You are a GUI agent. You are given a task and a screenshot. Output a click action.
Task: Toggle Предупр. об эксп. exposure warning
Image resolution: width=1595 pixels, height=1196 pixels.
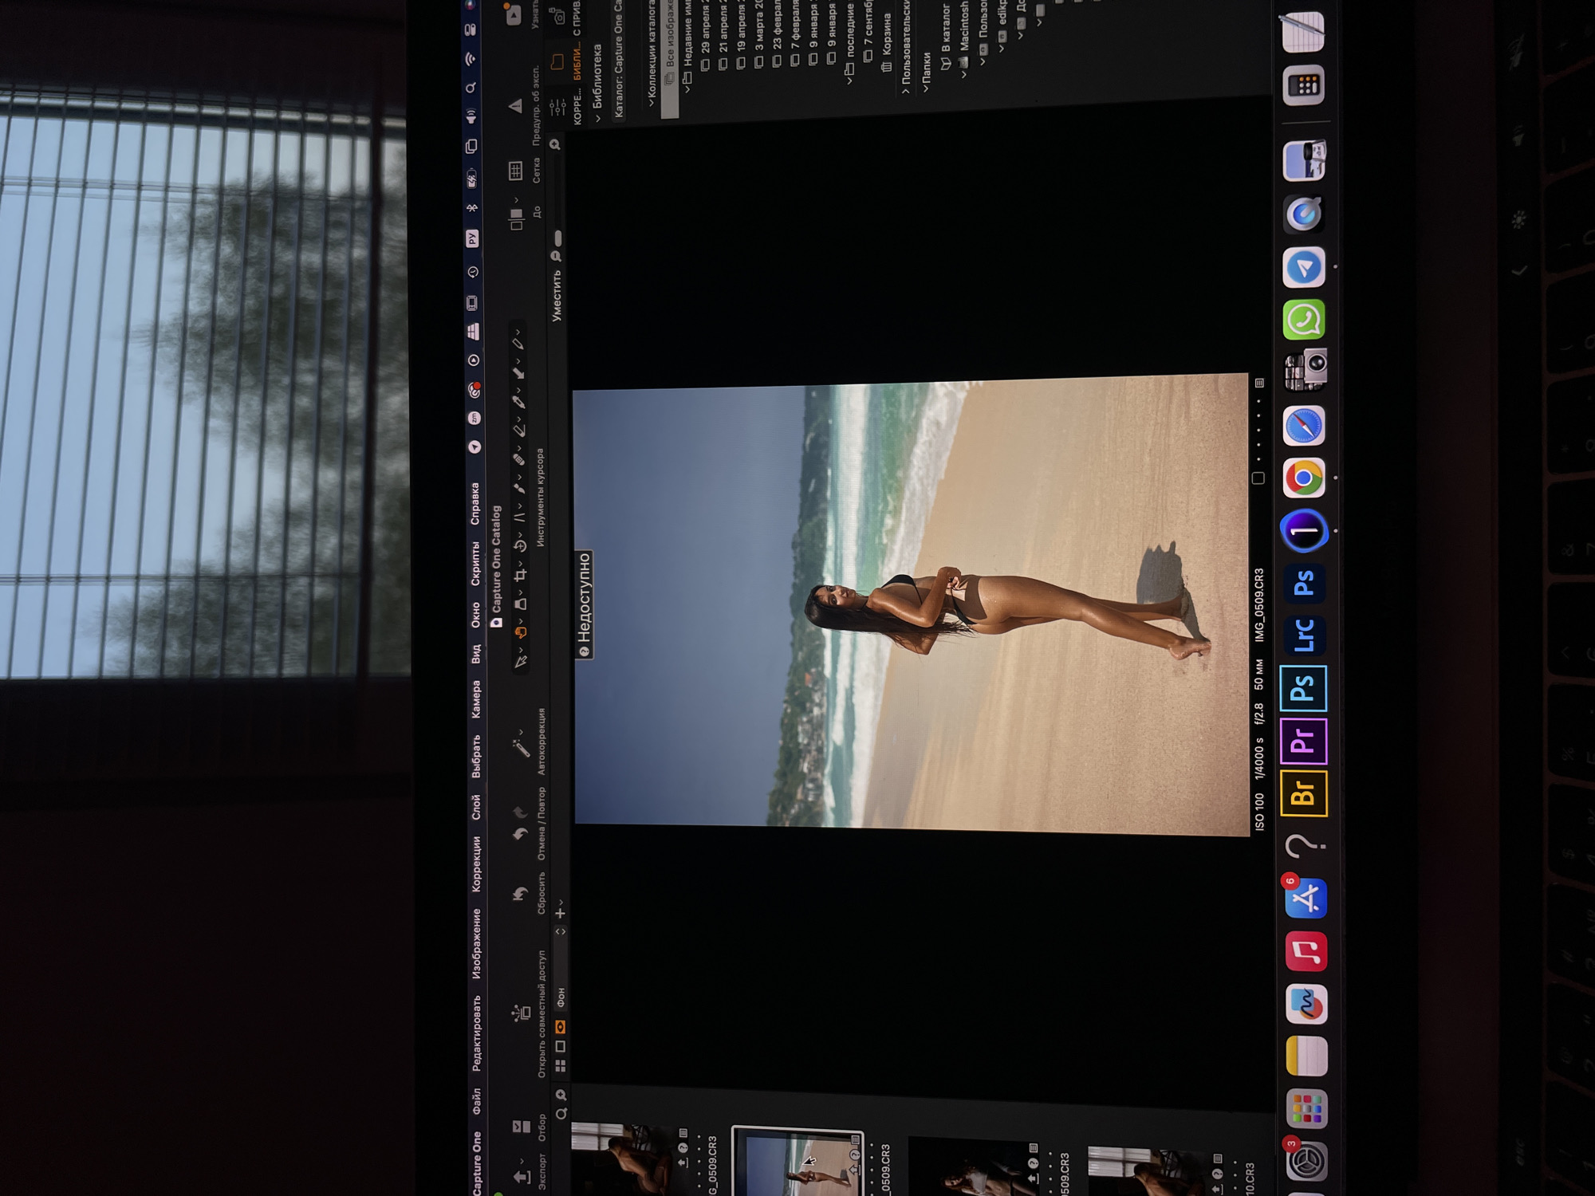[x=515, y=105]
